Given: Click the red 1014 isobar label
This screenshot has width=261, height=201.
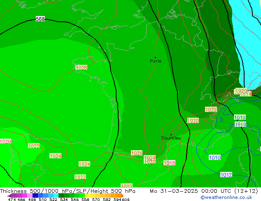Looking at the screenshot, I should coord(246,94).
